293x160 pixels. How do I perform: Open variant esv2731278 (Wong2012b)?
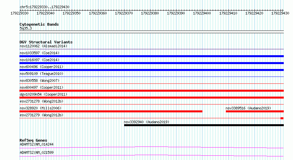coord(41,101)
